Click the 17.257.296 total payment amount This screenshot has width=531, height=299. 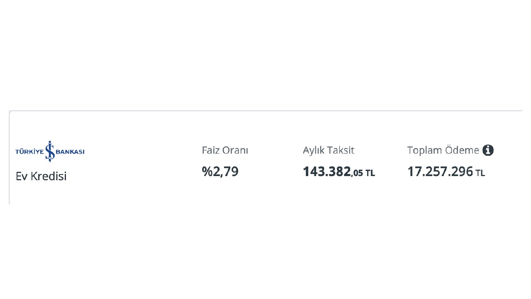pos(440,172)
